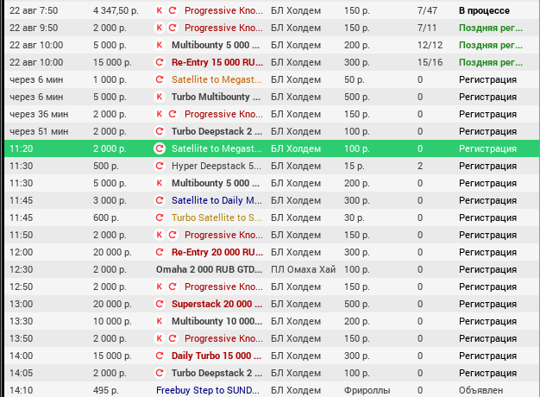Select the orange Satellite to Megast starting через 6 мин

(217, 79)
